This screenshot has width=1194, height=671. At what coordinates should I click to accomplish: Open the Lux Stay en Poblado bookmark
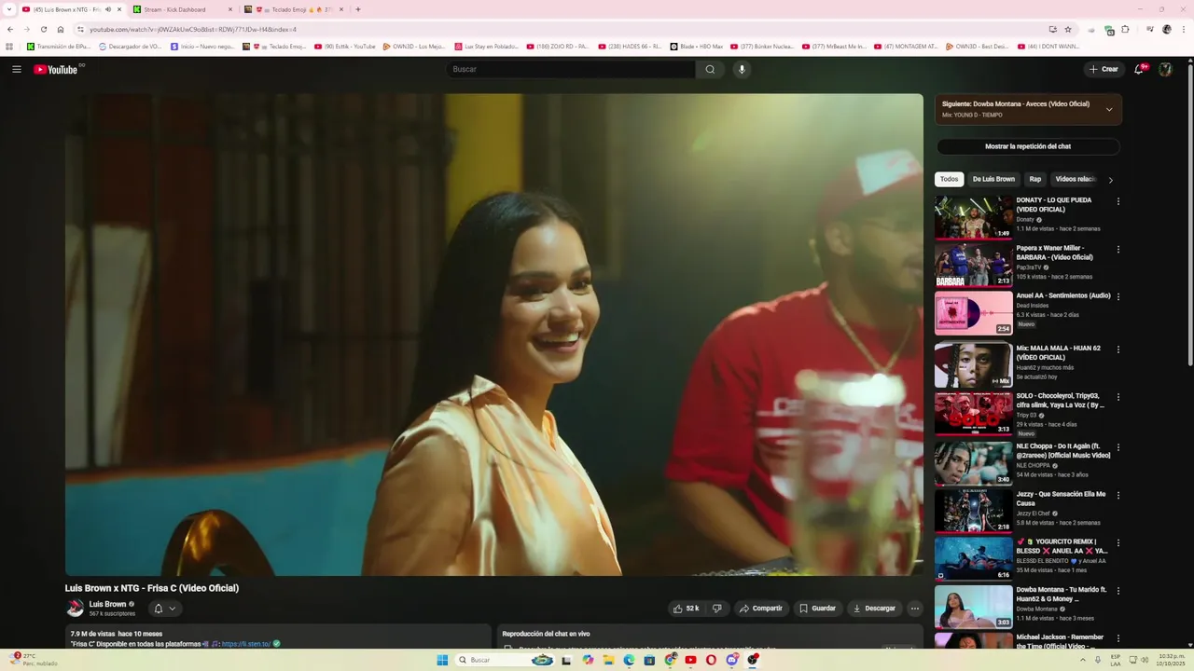pos(486,46)
